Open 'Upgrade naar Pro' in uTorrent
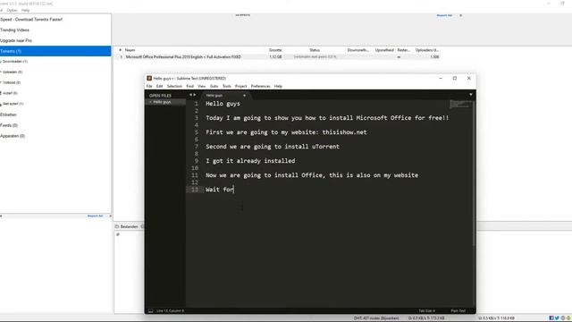The width and height of the screenshot is (572, 322). coord(16,40)
